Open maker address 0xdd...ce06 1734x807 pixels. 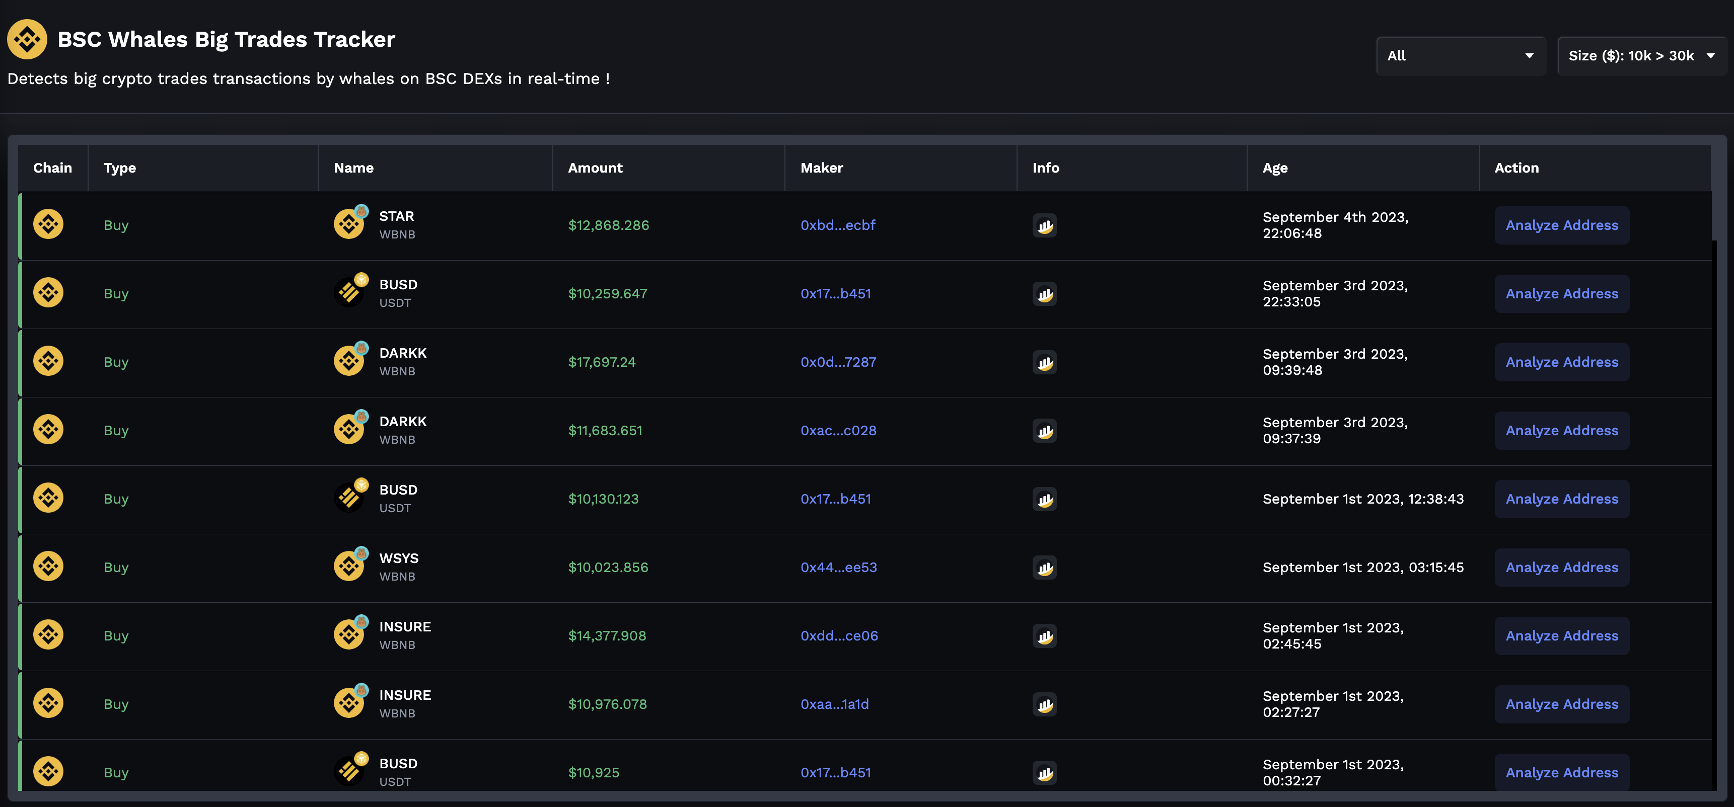[839, 635]
